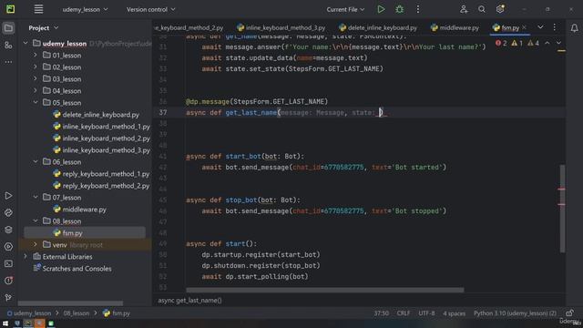Image resolution: width=583 pixels, height=328 pixels.
Task: Open the Python Console tool window
Action: coord(8,212)
